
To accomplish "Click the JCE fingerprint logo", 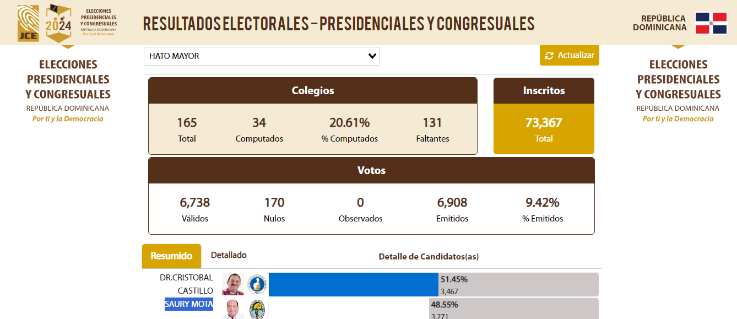I will [x=29, y=23].
